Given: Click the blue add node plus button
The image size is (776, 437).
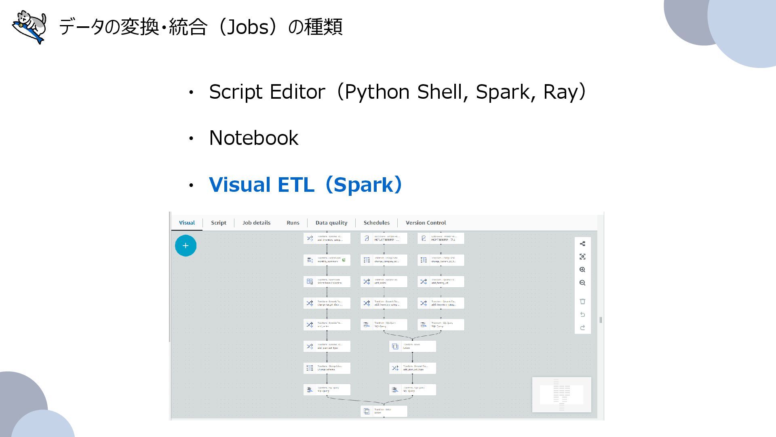Looking at the screenshot, I should click(186, 246).
